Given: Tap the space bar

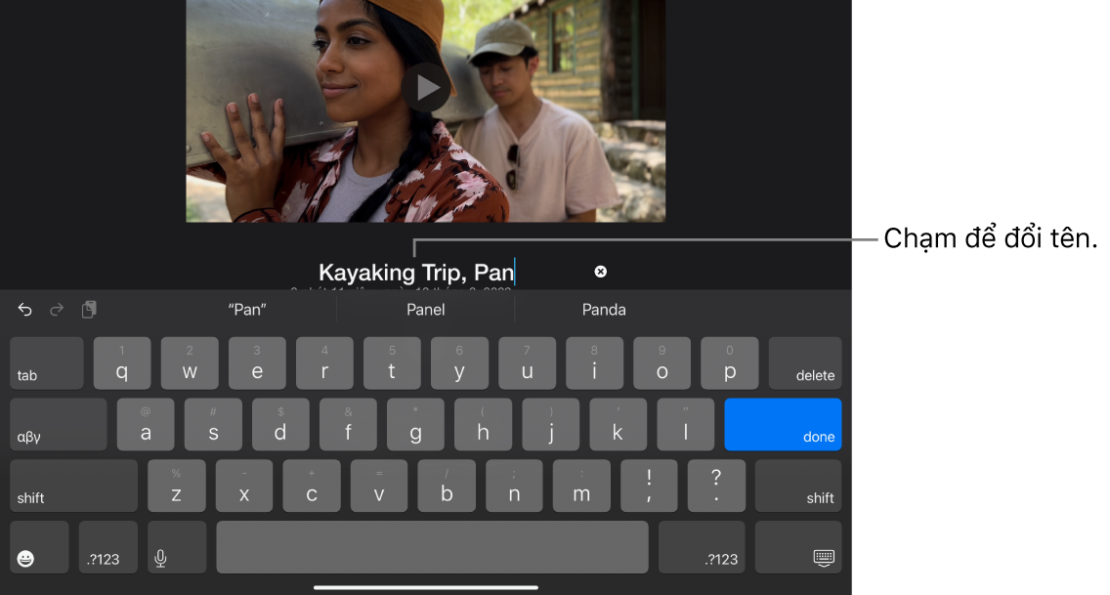Looking at the screenshot, I should click(433, 547).
